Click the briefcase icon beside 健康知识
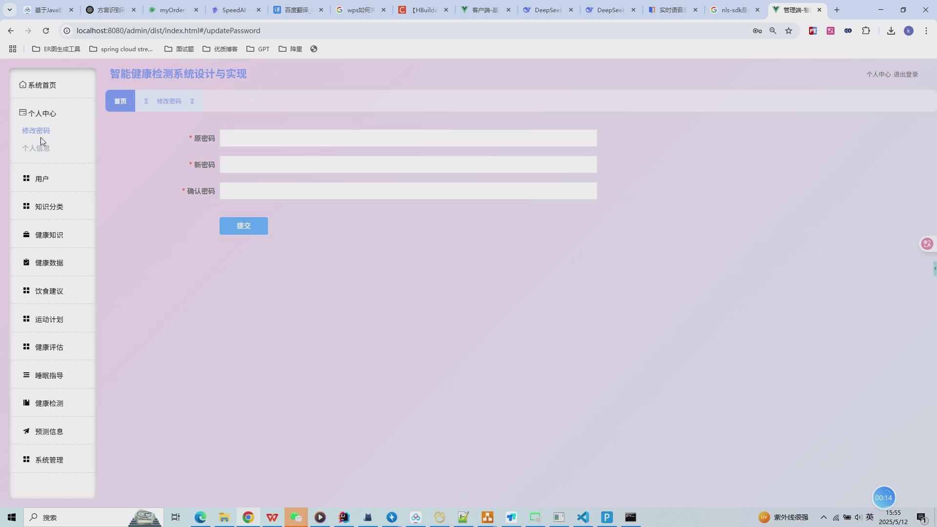The height and width of the screenshot is (527, 937). (x=26, y=234)
